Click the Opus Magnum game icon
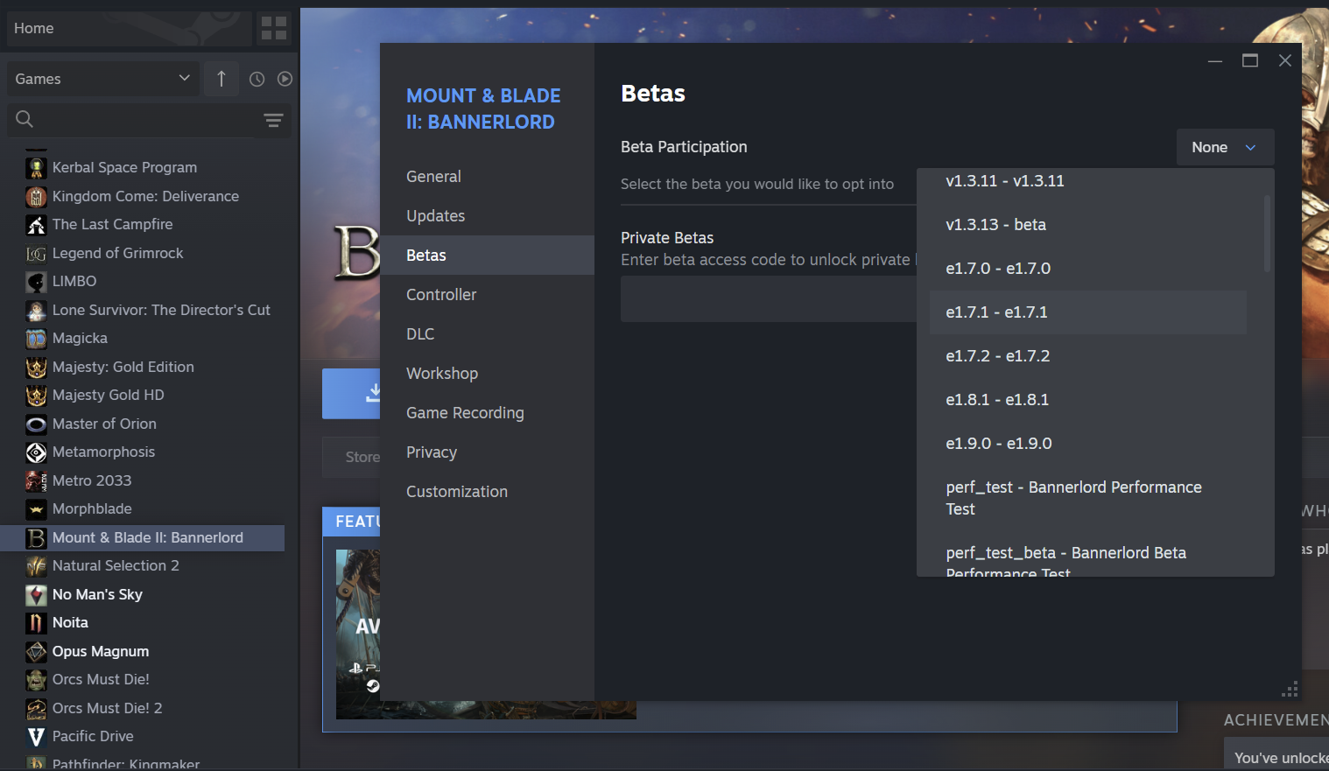Screen dimensions: 1329x771 (36, 652)
